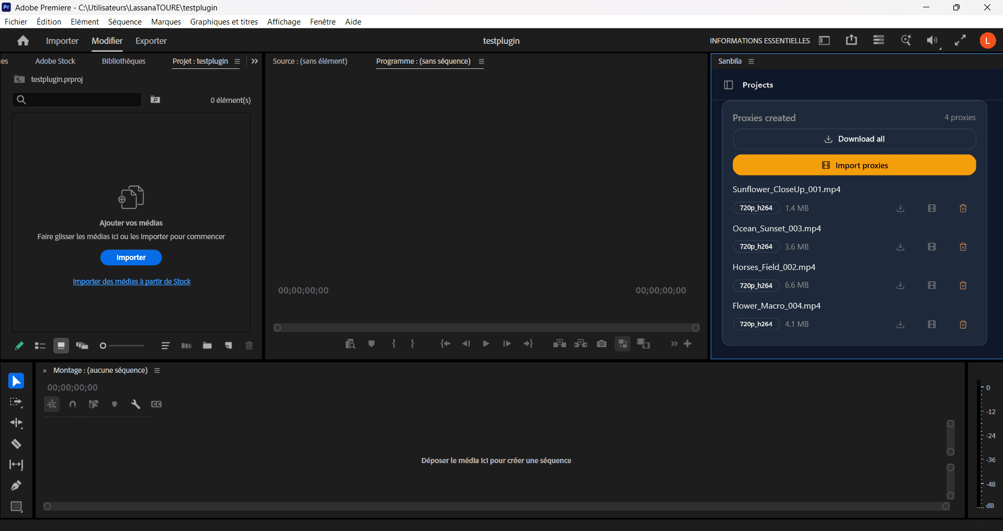1003x531 pixels.
Task: Open the workspaces layout icon
Action: point(824,41)
